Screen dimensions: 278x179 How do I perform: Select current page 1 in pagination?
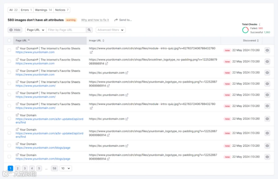[x=10, y=168]
